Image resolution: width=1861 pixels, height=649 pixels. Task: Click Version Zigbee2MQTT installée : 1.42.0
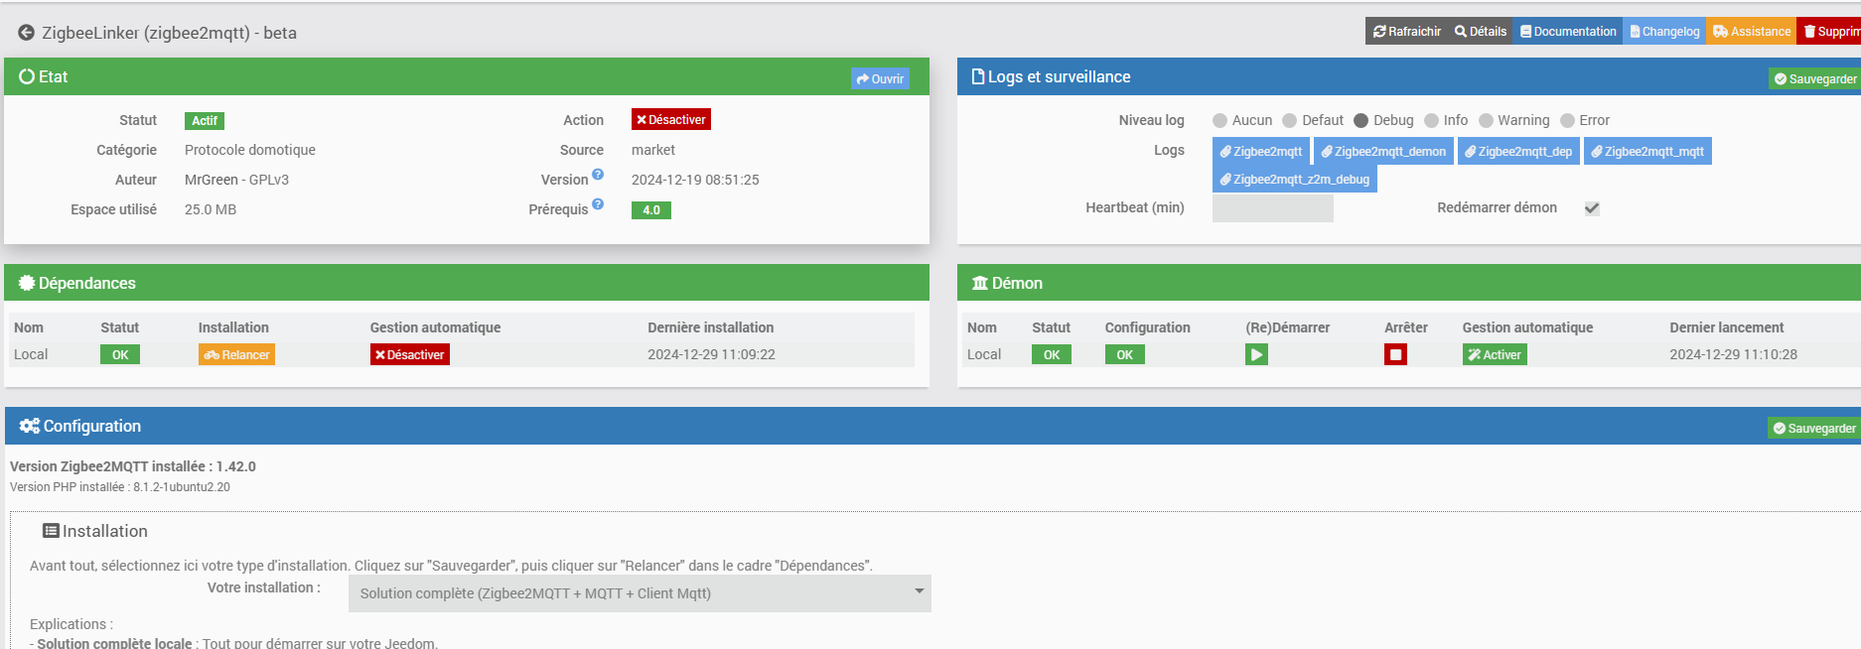tap(133, 466)
